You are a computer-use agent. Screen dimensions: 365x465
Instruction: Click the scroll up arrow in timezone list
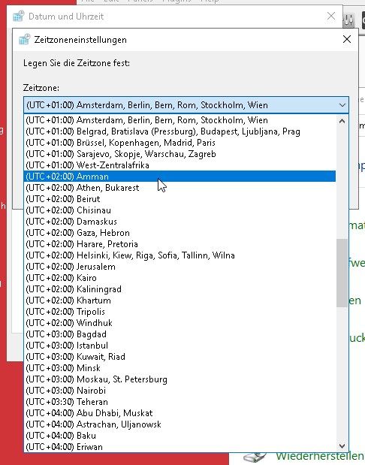coord(342,121)
